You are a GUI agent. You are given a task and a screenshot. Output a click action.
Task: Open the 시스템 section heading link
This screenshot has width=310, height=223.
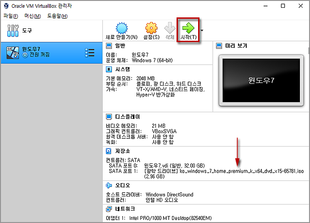(x=122, y=69)
